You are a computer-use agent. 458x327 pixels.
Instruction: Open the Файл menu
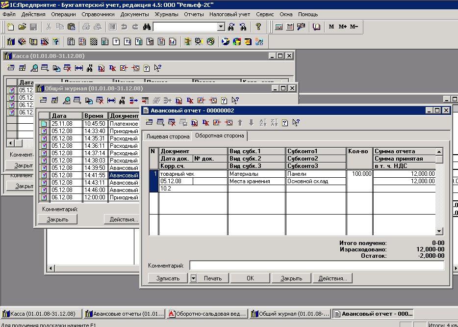click(x=9, y=14)
